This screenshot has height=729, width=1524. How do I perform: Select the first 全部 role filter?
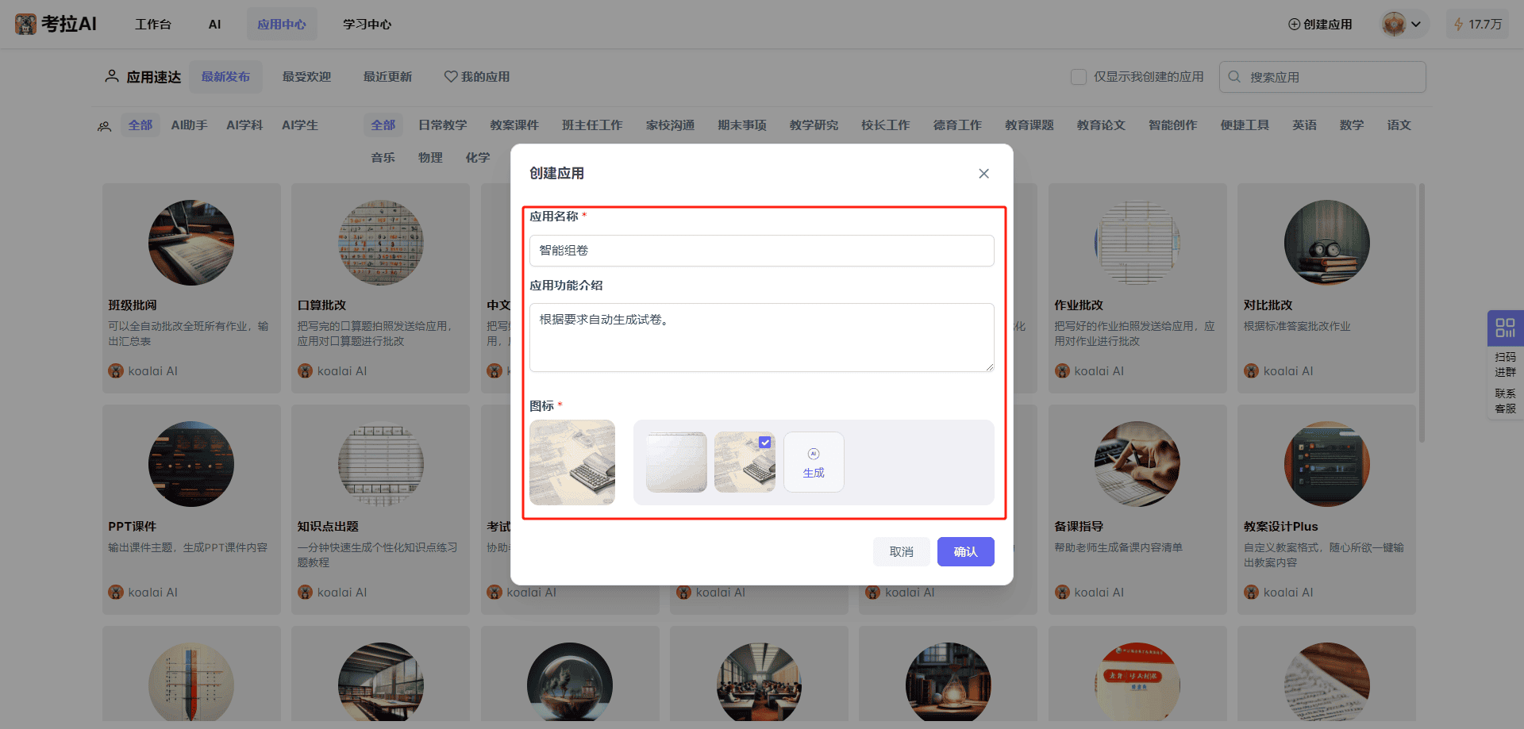pos(140,125)
